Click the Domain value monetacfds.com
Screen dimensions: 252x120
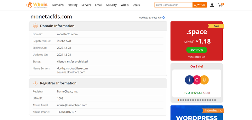67,34
